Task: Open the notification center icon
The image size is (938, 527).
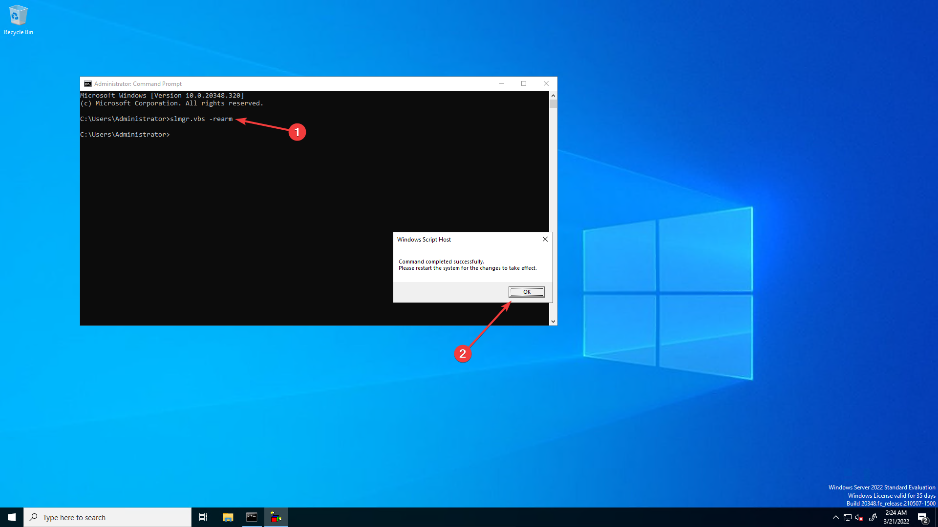Action: pyautogui.click(x=922, y=517)
